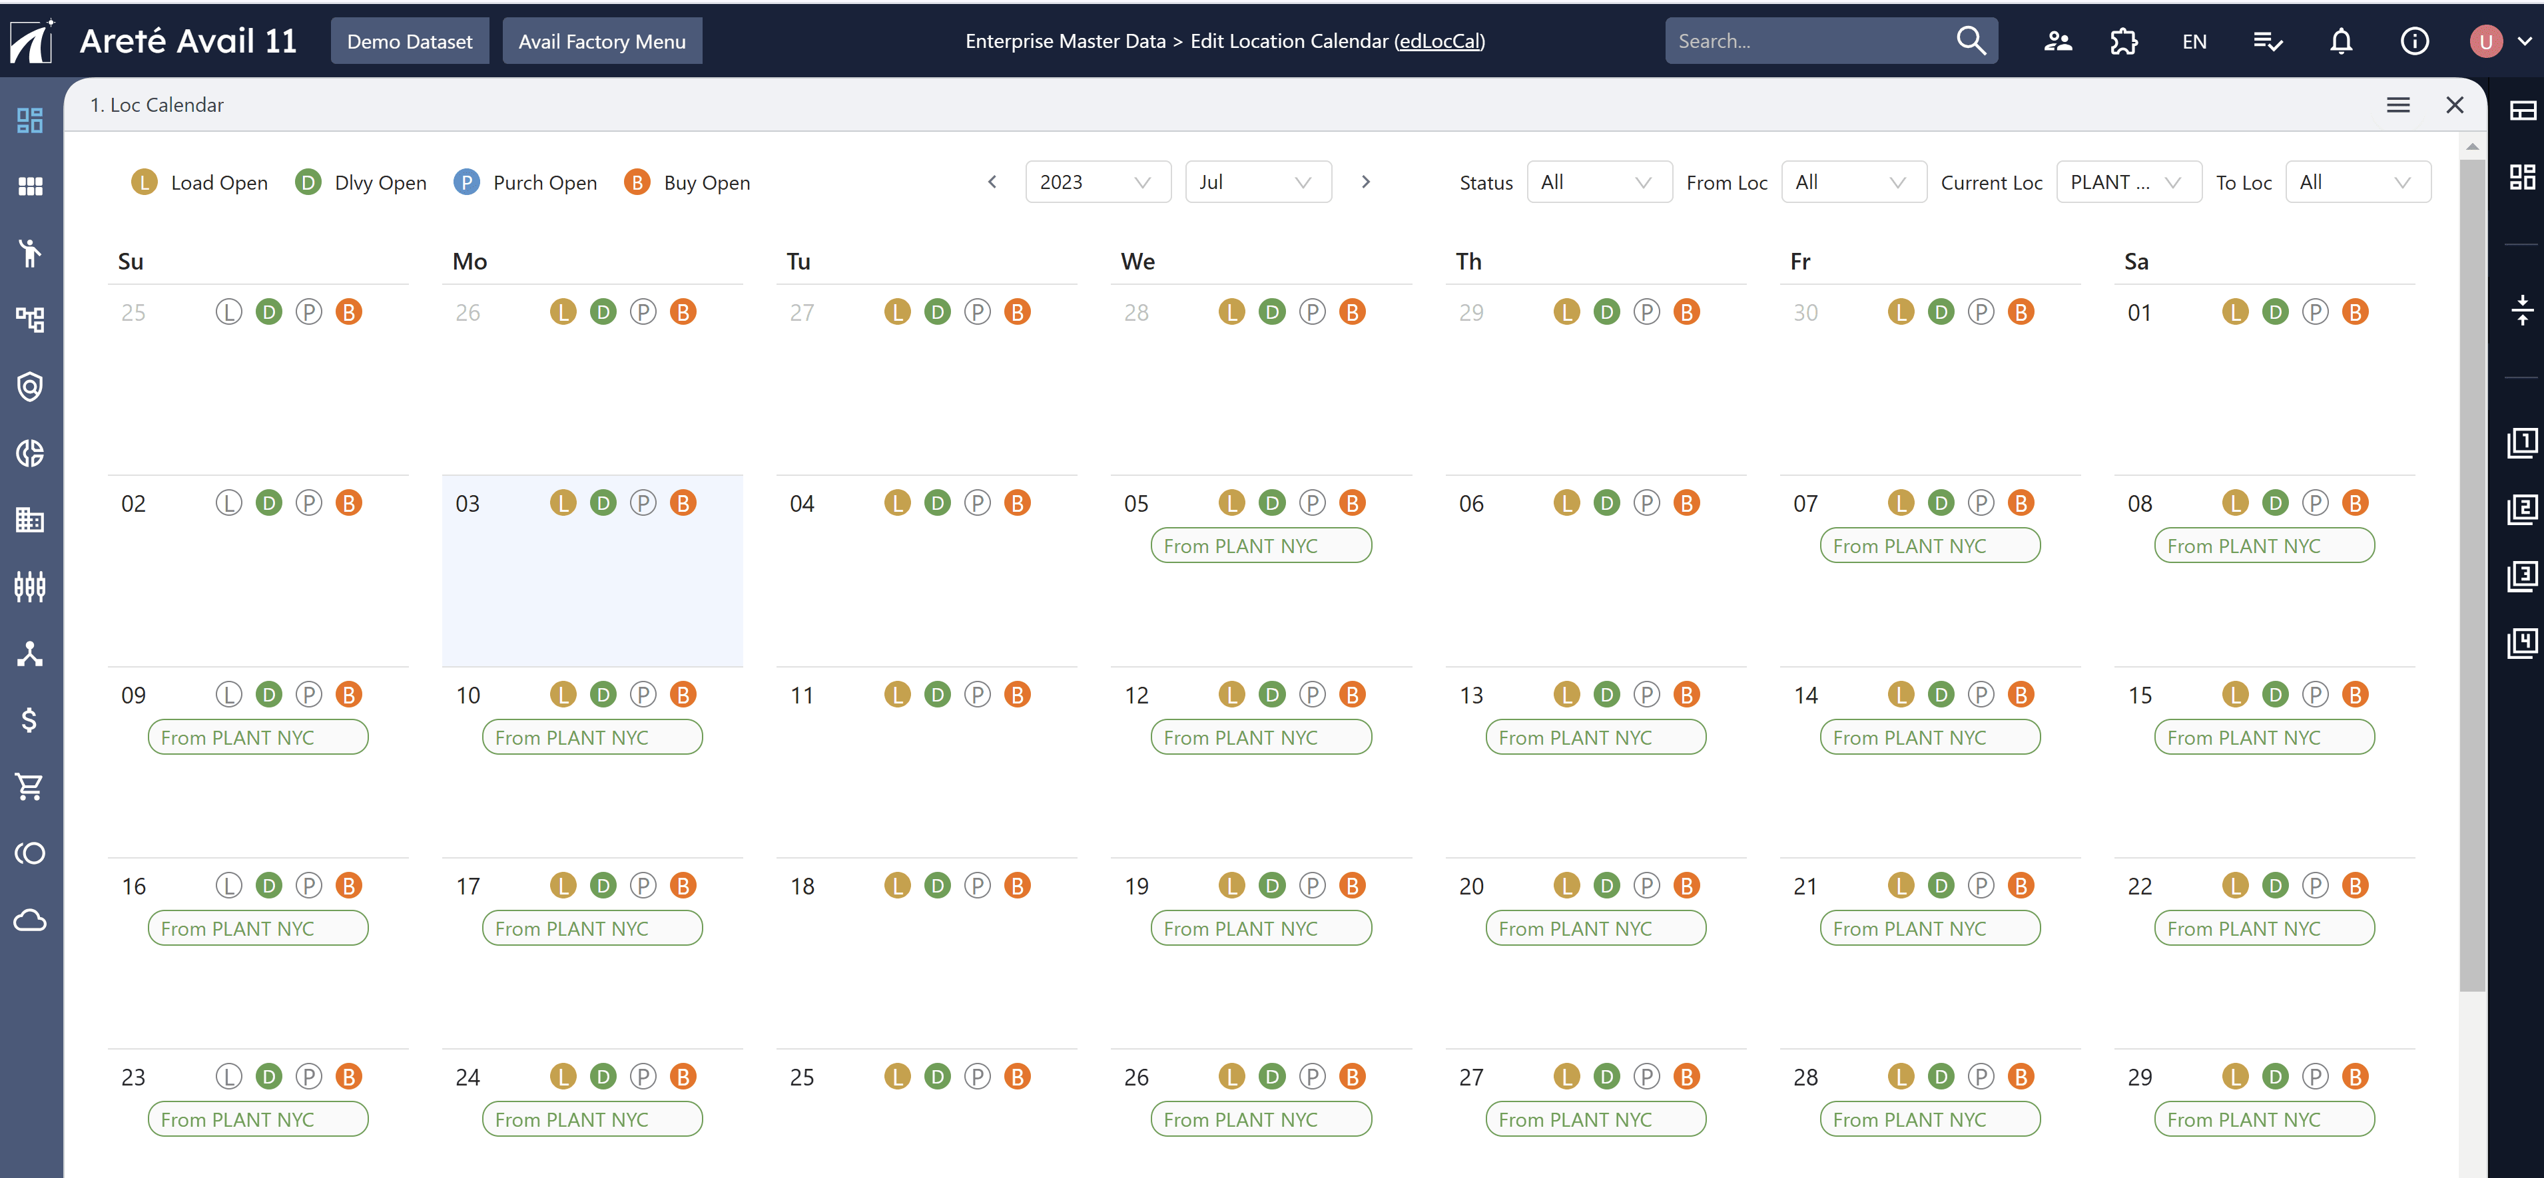The width and height of the screenshot is (2544, 1178).
Task: Expand the Status filter dropdown
Action: (1598, 182)
